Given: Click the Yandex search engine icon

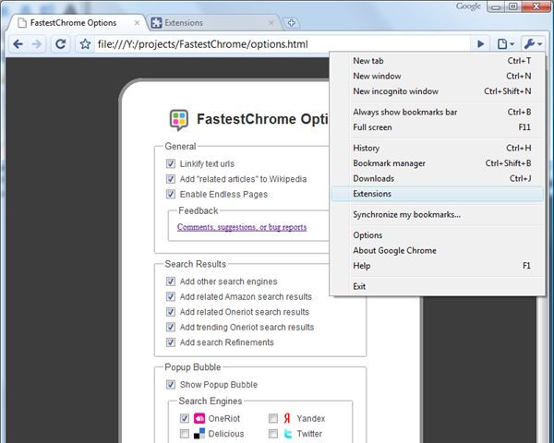Looking at the screenshot, I should tap(287, 419).
